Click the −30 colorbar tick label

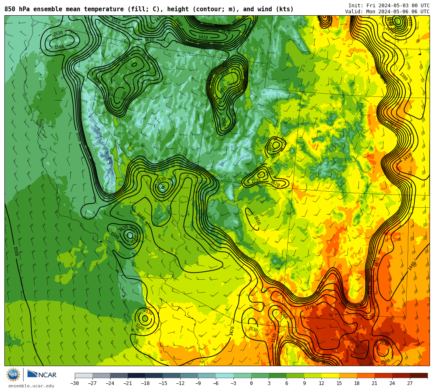[75, 383]
